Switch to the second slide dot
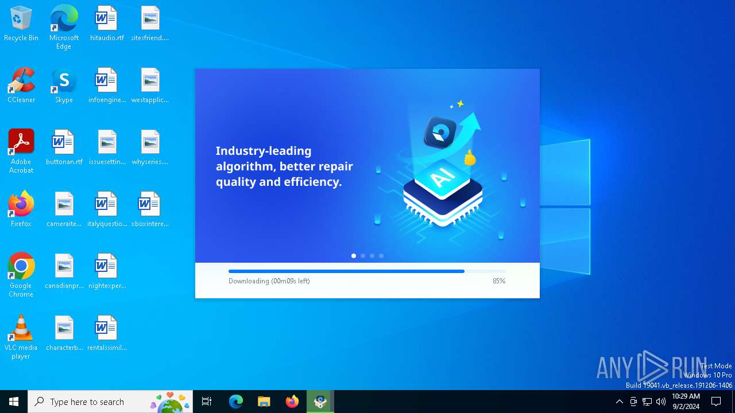This screenshot has width=735, height=413. tap(363, 256)
